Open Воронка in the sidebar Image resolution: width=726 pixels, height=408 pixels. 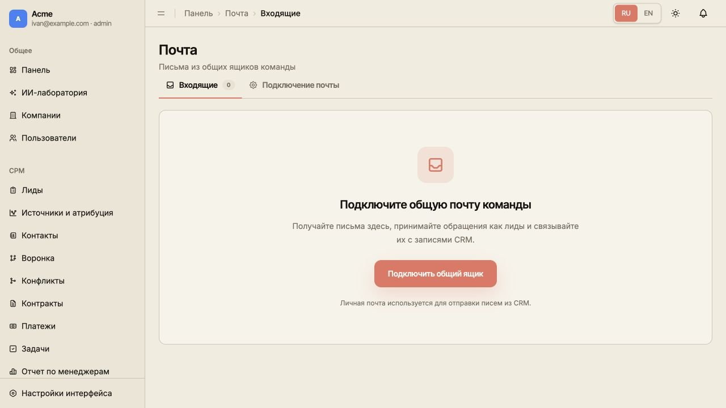[73, 258]
